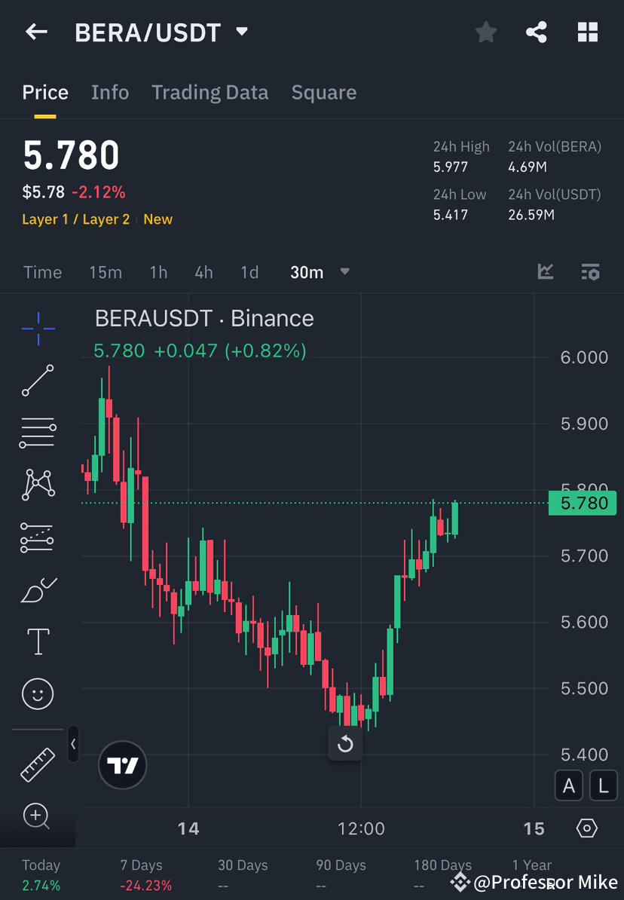
Task: Open the Info tab
Action: (110, 92)
